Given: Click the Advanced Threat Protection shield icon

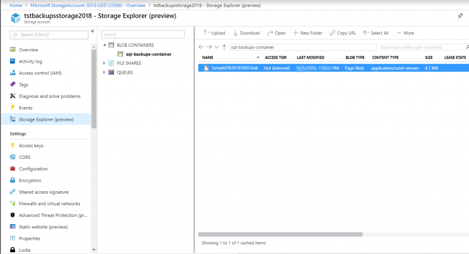Looking at the screenshot, I should coord(12,215).
